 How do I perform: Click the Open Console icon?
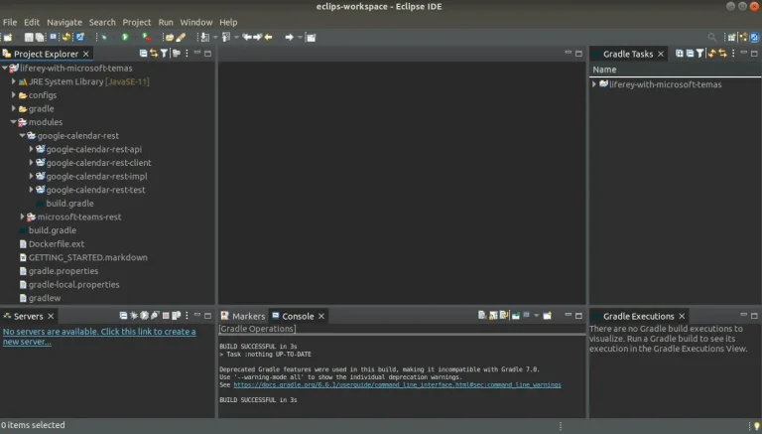(548, 315)
